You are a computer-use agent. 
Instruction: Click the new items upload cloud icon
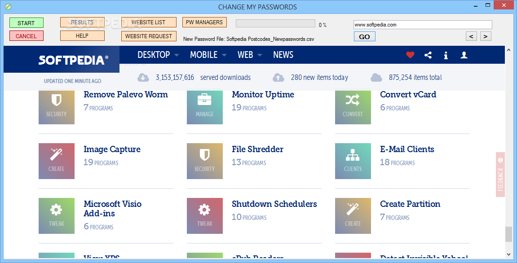(x=278, y=78)
